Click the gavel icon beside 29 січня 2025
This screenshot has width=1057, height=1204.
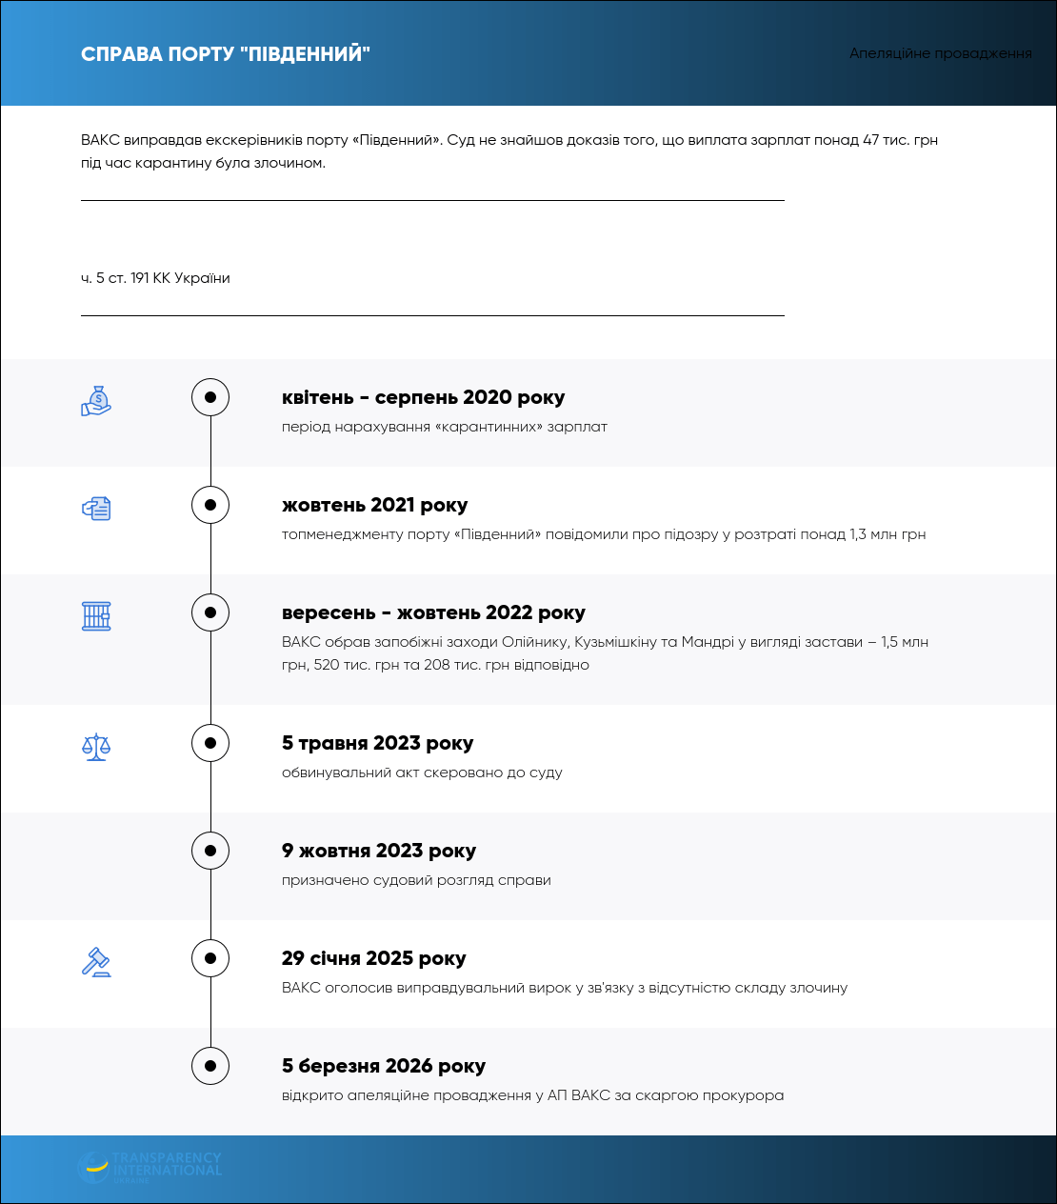pos(96,962)
